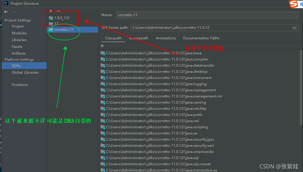Select the java.sql classpath entry
The height and width of the screenshot is (172, 303).
click(149, 158)
